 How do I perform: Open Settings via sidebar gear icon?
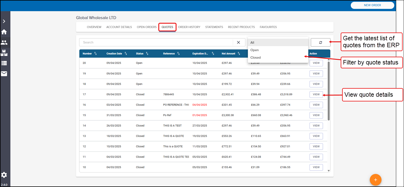pos(4,175)
